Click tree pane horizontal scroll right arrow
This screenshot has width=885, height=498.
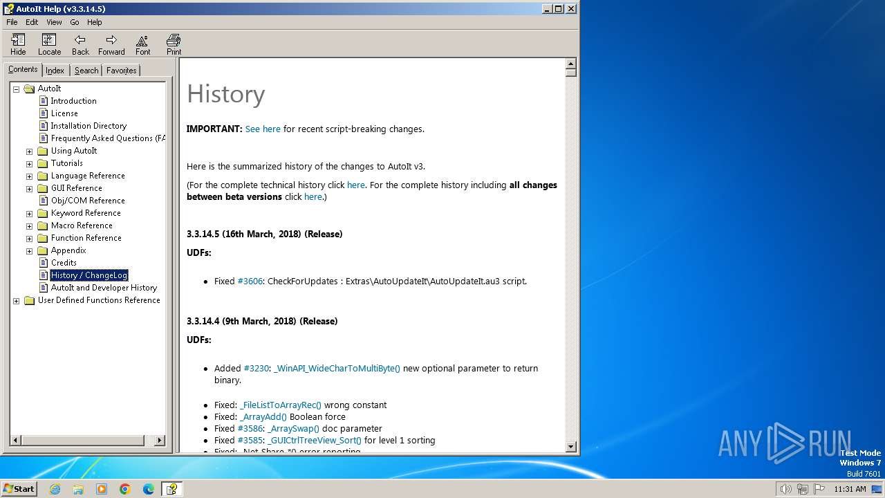click(160, 440)
